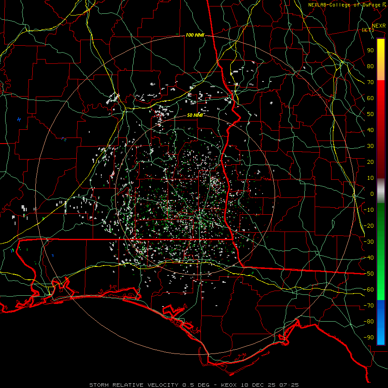Click the 80 value on the velocity scale
The width and height of the screenshot is (388, 388).
click(370, 66)
